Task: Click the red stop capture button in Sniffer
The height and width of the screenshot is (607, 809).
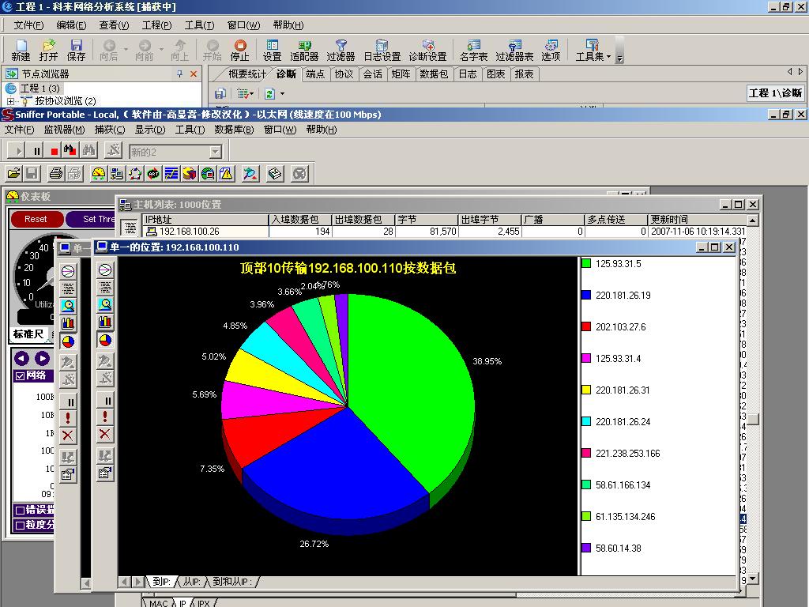Action: point(55,151)
